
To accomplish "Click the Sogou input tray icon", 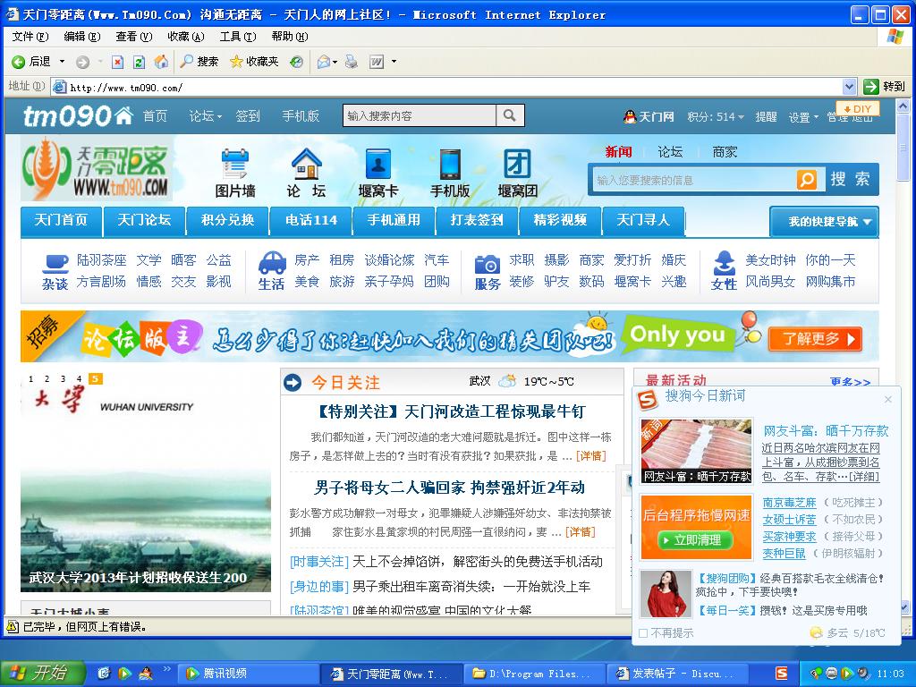I will click(x=781, y=673).
